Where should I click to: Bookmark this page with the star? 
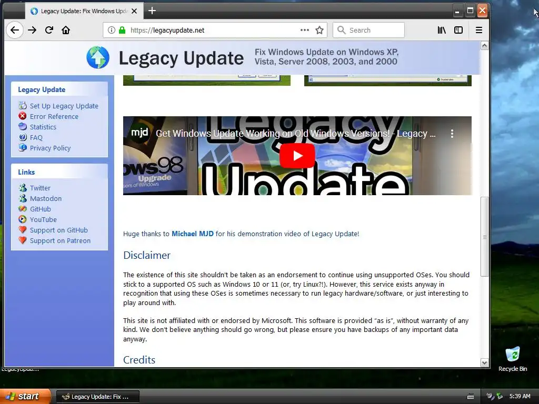point(320,30)
